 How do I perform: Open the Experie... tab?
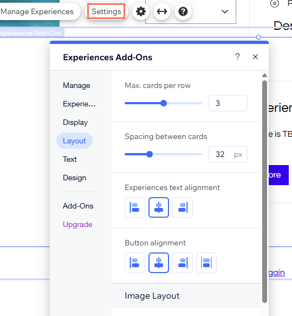coord(79,104)
